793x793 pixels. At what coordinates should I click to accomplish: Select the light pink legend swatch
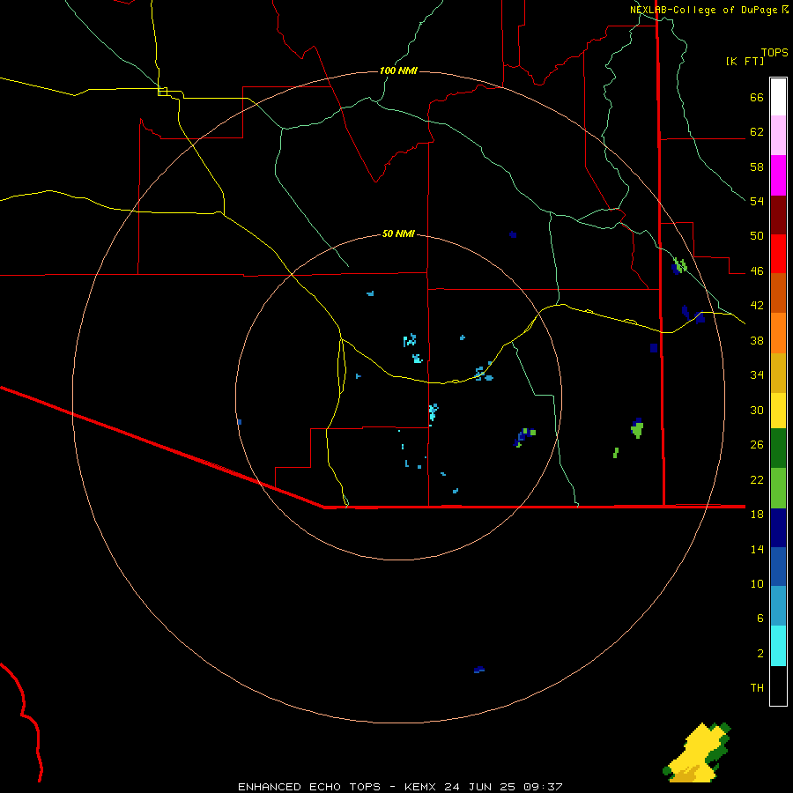778,136
